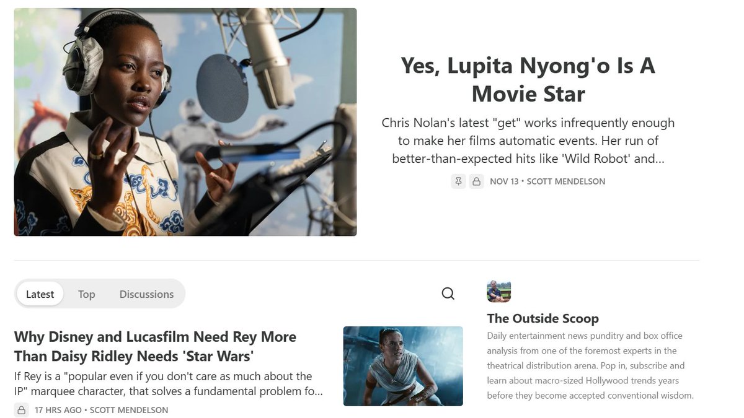Open the search magnifier icon
This screenshot has width=744, height=418.
pyautogui.click(x=448, y=294)
